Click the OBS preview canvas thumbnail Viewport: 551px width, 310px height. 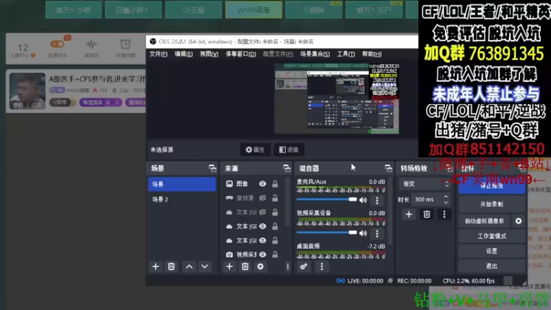click(x=336, y=99)
